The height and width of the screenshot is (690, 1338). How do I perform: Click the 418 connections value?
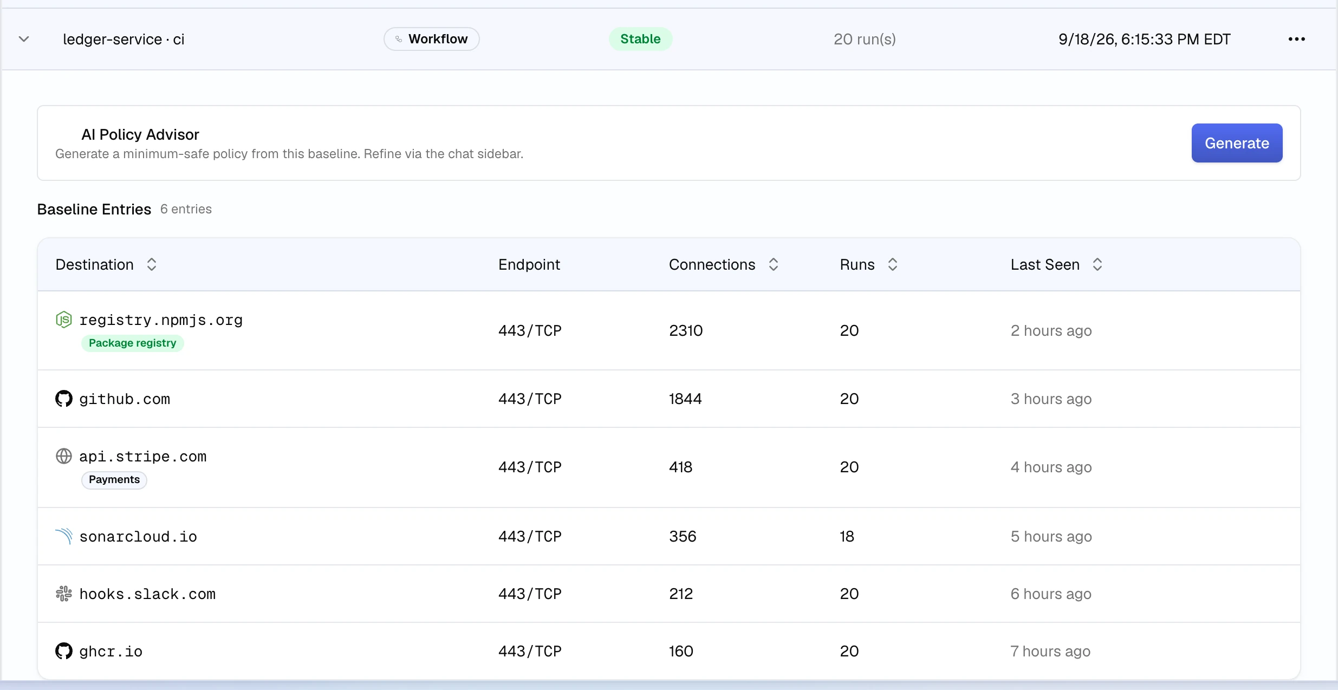(x=681, y=467)
